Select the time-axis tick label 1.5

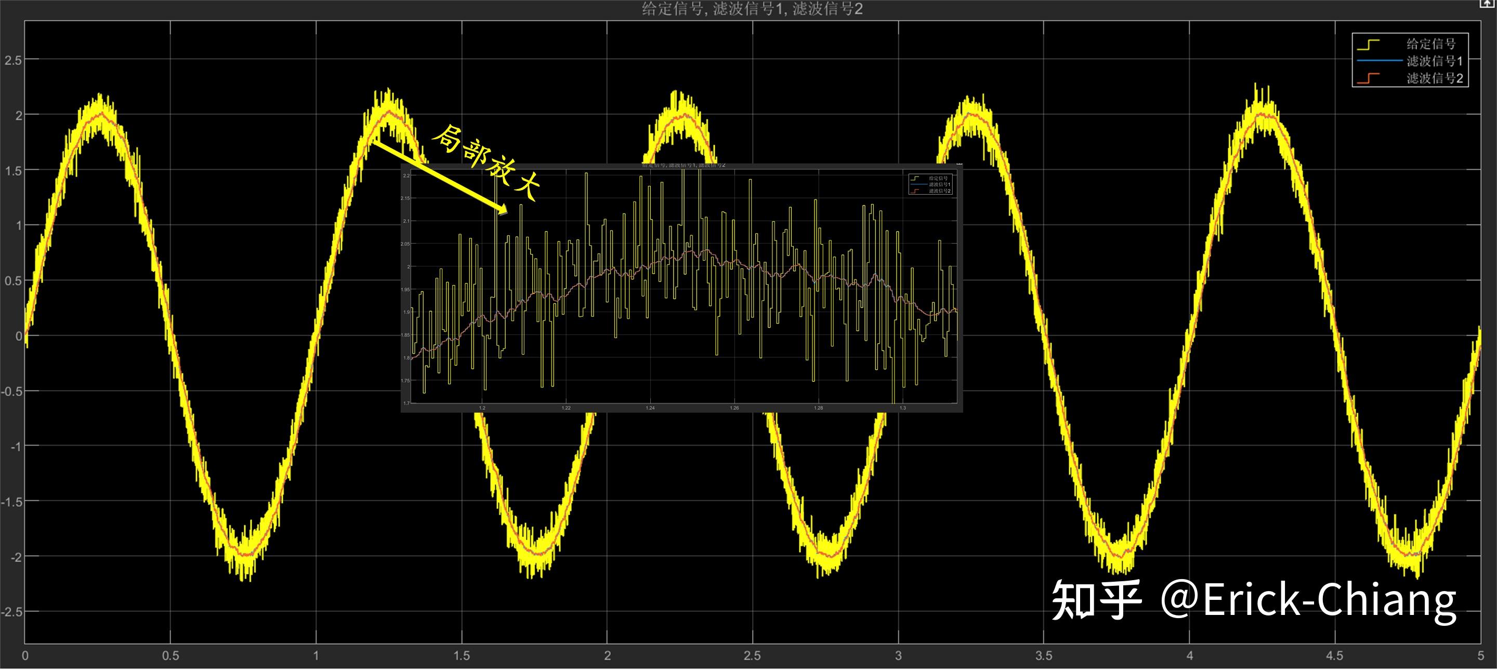point(462,655)
